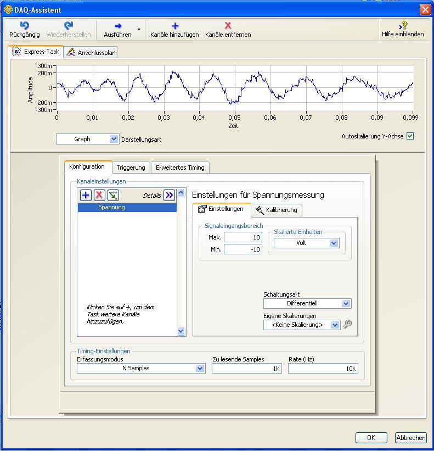Click the red X remove-channel icon
Viewport: 434px width, 451px height.
coord(99,196)
